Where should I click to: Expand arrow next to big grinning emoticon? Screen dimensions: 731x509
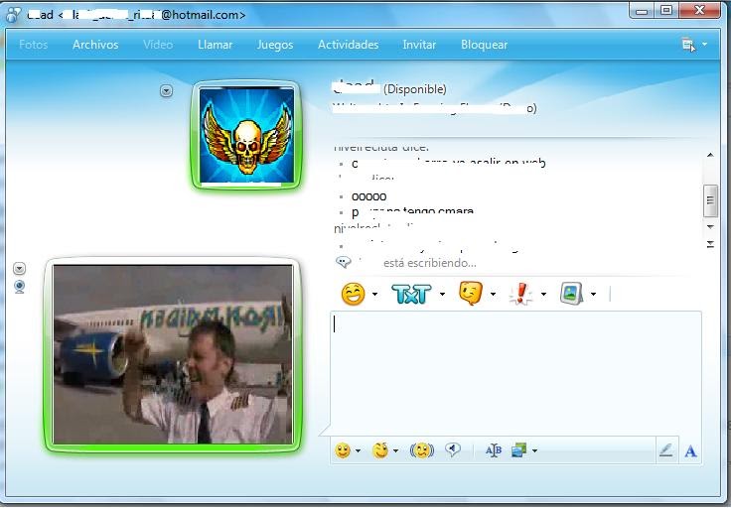click(374, 295)
